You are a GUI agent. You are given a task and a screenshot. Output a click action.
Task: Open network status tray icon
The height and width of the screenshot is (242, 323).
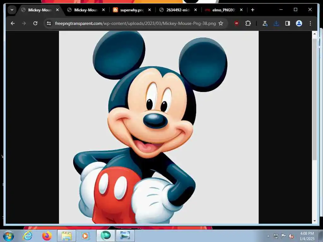[x=276, y=236]
